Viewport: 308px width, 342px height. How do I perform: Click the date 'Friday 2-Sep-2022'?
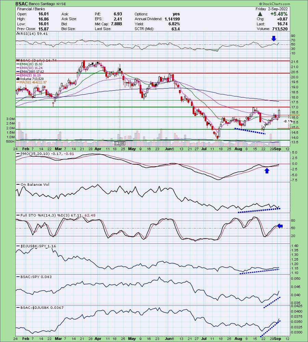pos(271,9)
